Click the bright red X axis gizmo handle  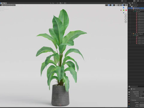(126, 10)
